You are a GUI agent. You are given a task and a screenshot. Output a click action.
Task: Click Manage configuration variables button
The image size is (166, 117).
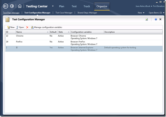(x=47, y=27)
